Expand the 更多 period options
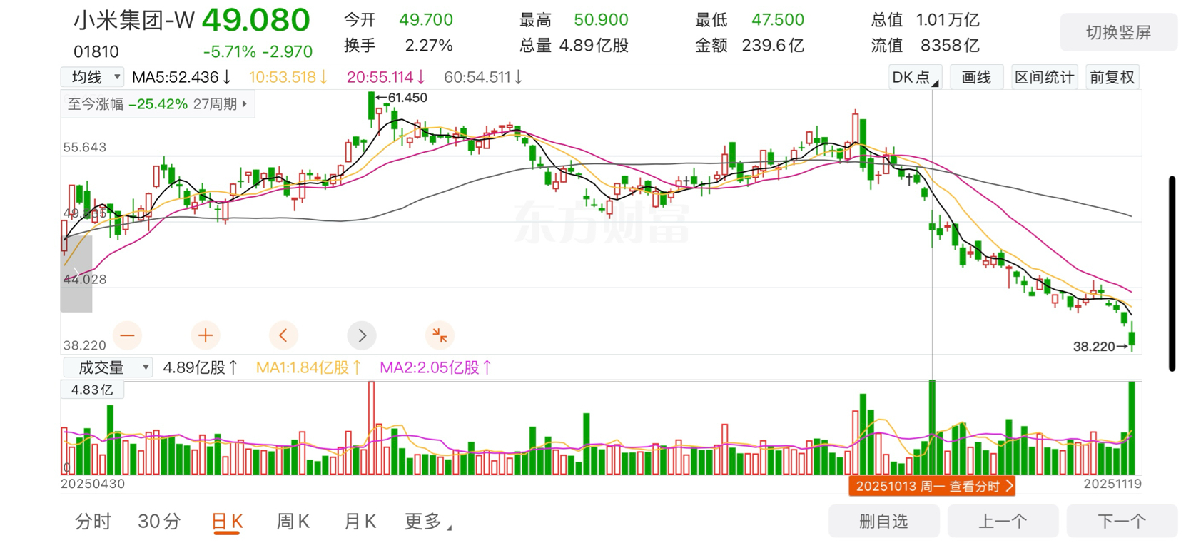This screenshot has height=548, width=1186. (x=428, y=522)
